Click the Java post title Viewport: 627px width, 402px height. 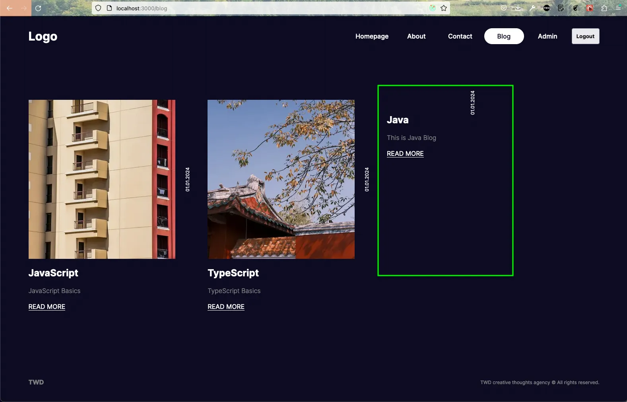398,120
